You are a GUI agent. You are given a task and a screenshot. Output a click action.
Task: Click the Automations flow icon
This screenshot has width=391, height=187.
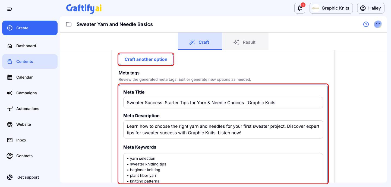(x=10, y=109)
